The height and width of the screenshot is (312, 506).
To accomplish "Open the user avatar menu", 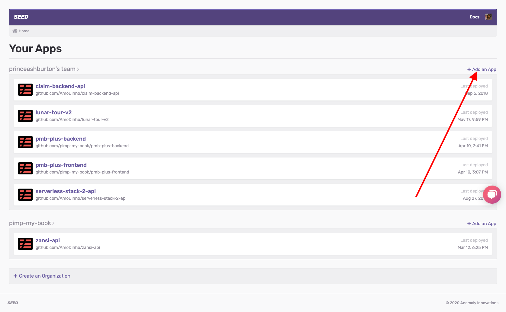I will pos(488,17).
